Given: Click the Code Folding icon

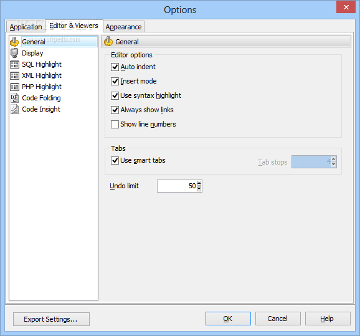Looking at the screenshot, I should coord(14,98).
